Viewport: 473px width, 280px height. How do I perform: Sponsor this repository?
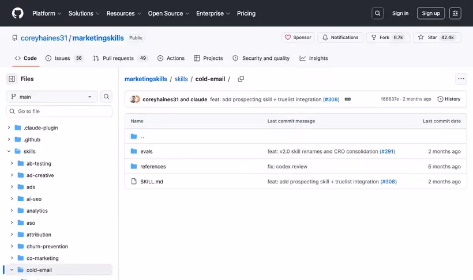click(298, 37)
